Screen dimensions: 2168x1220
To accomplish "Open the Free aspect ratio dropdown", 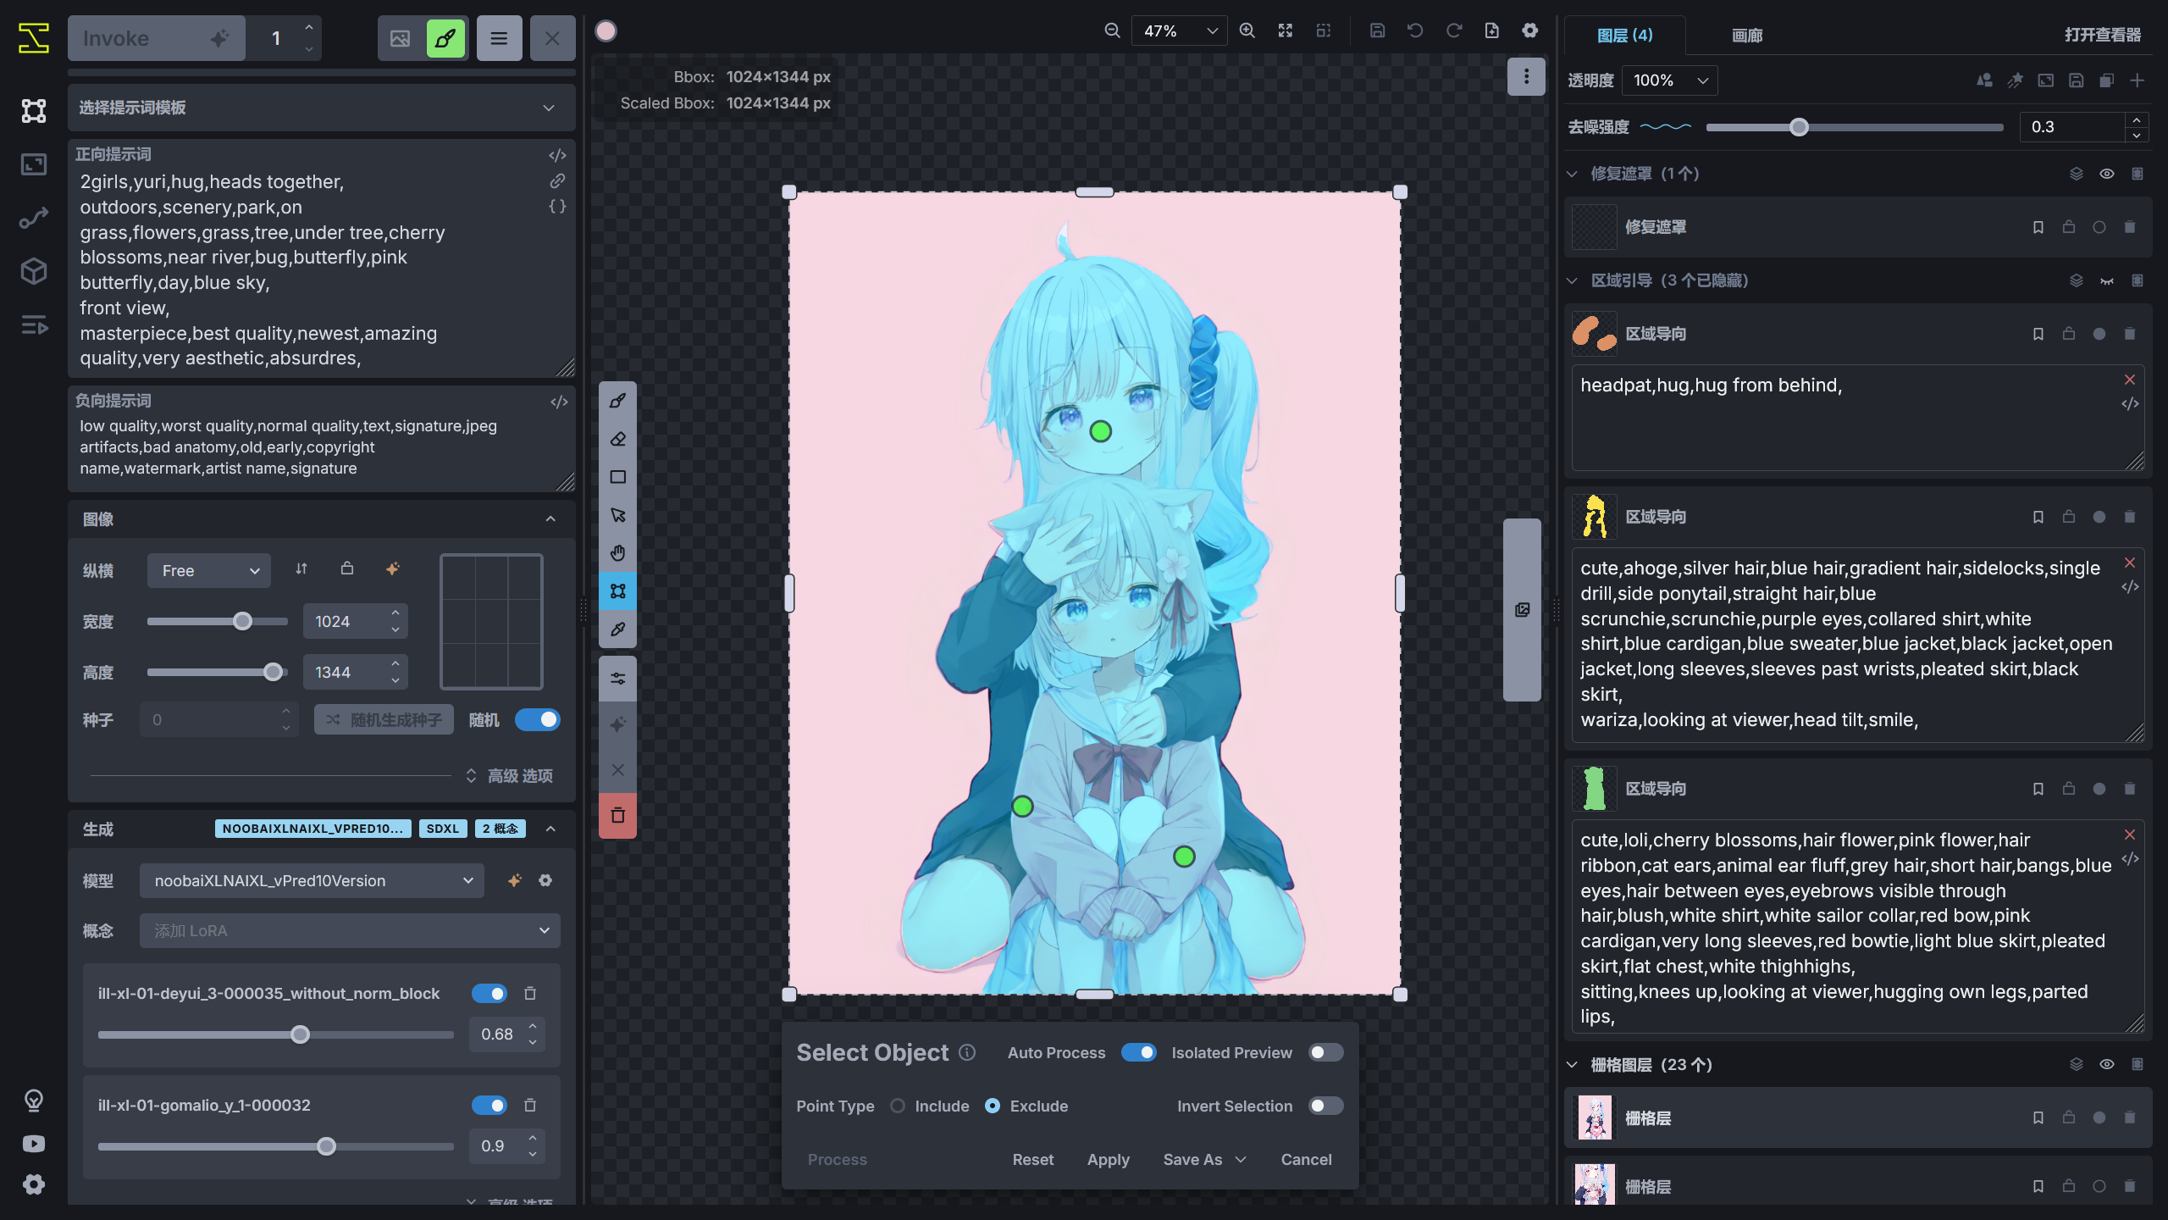I will (208, 570).
